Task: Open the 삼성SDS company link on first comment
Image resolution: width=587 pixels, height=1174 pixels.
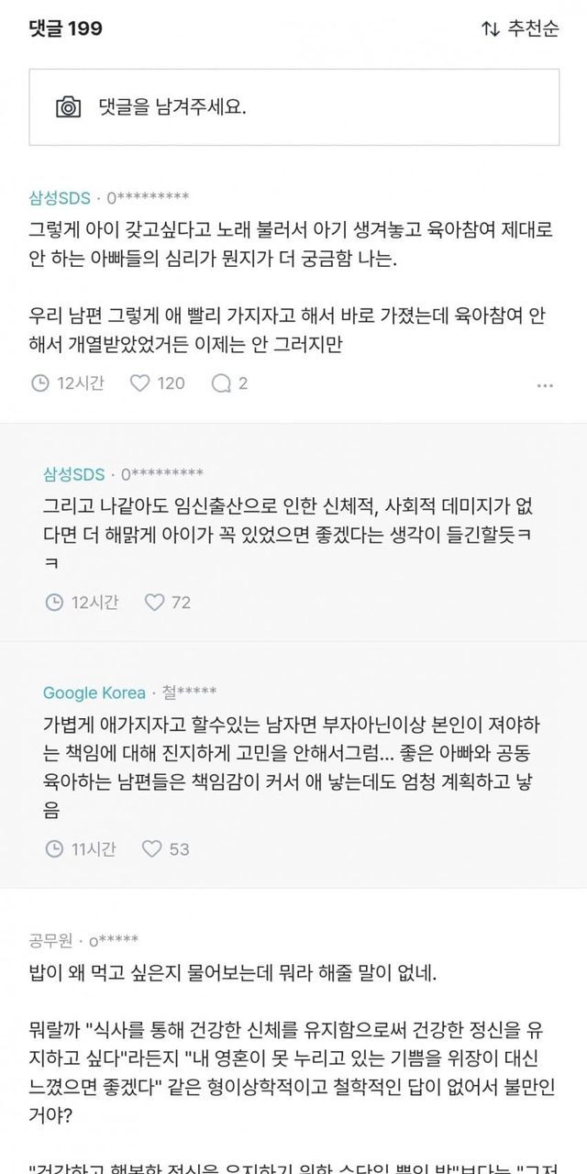Action: (59, 196)
